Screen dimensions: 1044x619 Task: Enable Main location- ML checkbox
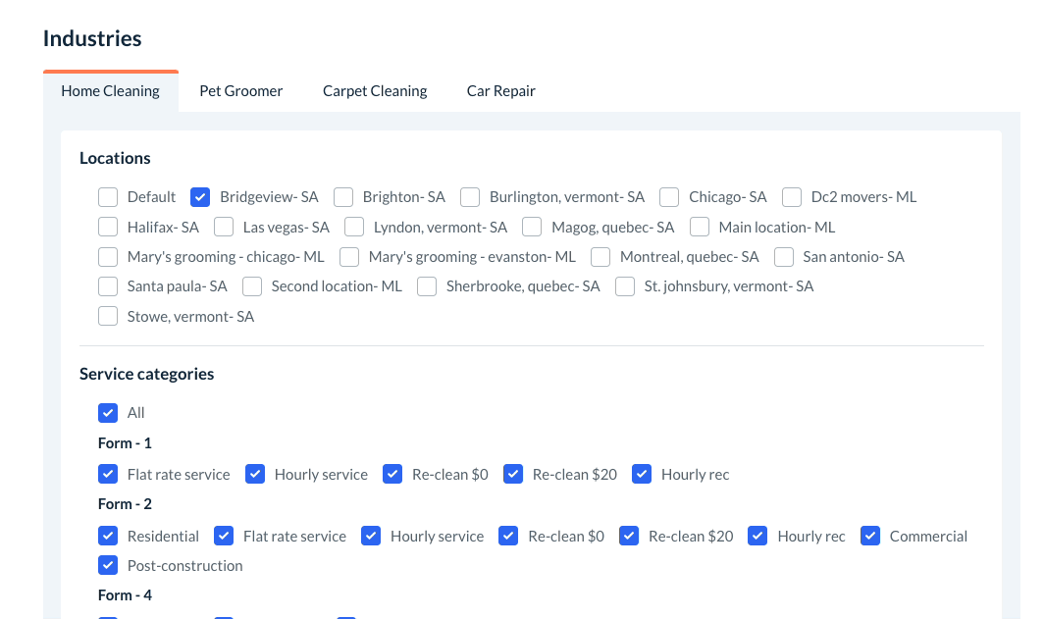(x=700, y=228)
